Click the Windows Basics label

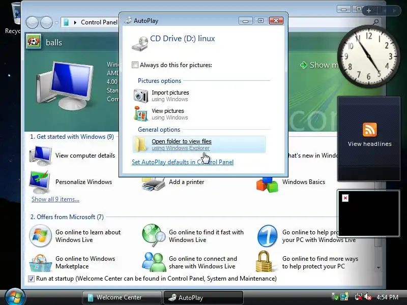pos(304,182)
